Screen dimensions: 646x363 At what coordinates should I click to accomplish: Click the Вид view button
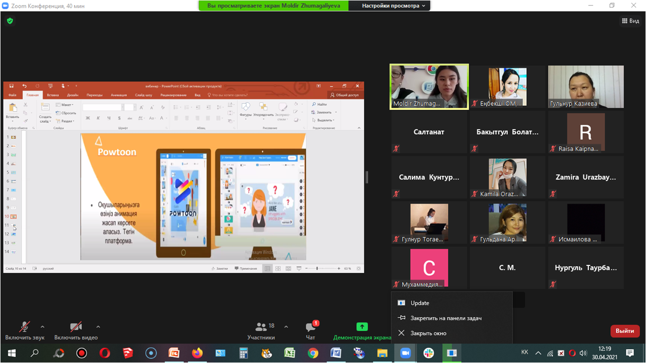coord(630,21)
